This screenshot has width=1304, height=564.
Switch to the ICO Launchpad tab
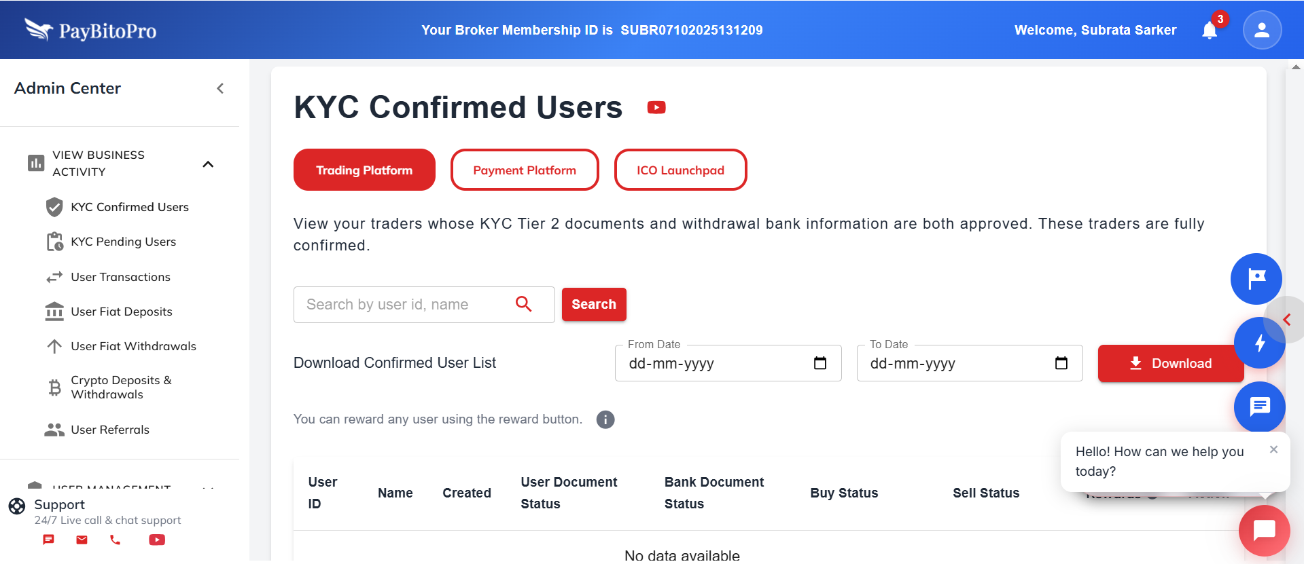680,170
